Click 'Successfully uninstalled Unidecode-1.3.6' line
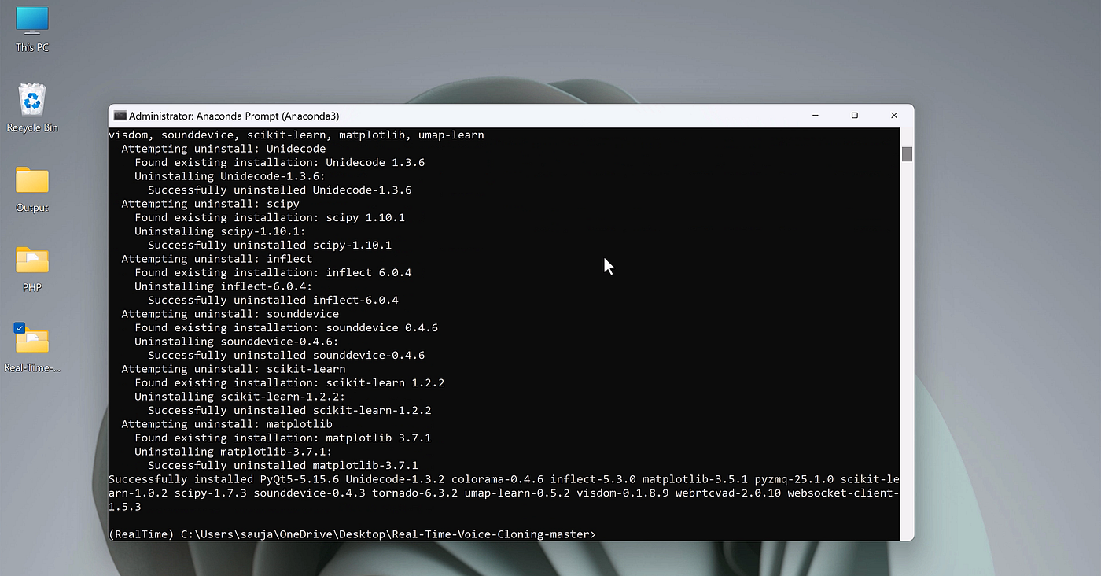The height and width of the screenshot is (576, 1101). pos(279,190)
